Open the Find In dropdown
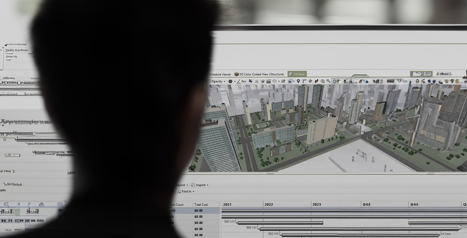The width and height of the screenshot is (467, 238). pos(186,191)
